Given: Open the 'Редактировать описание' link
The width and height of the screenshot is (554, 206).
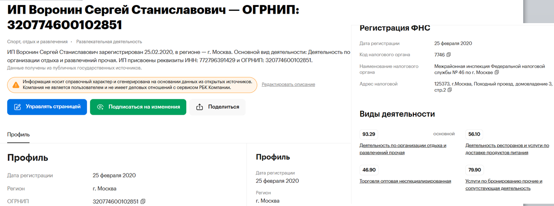Looking at the screenshot, I should (288, 84).
